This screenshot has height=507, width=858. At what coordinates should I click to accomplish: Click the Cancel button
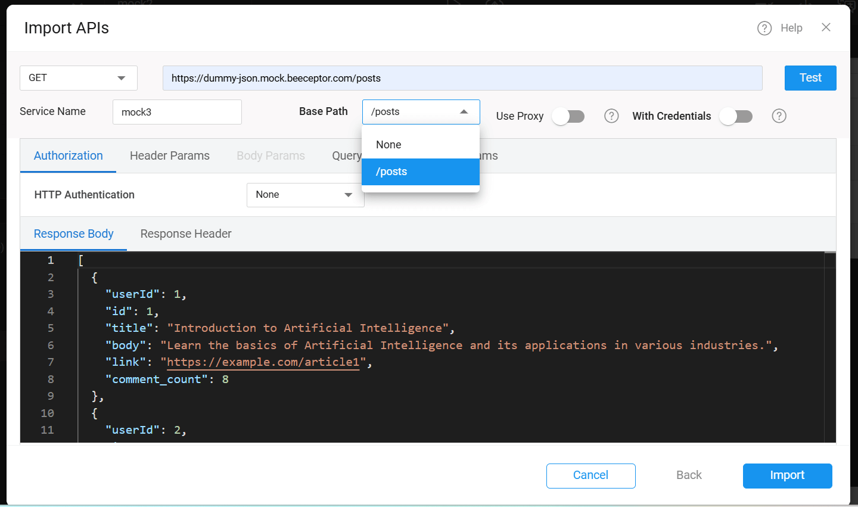pyautogui.click(x=590, y=475)
